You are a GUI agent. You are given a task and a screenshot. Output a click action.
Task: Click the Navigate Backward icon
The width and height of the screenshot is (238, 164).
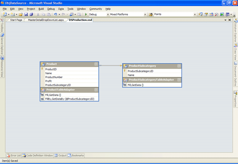click(71, 14)
